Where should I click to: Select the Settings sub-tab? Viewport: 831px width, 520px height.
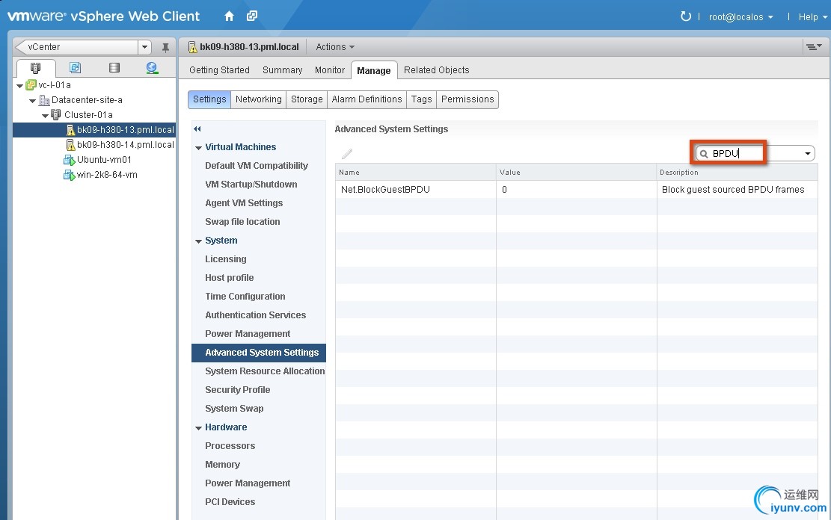click(x=209, y=99)
